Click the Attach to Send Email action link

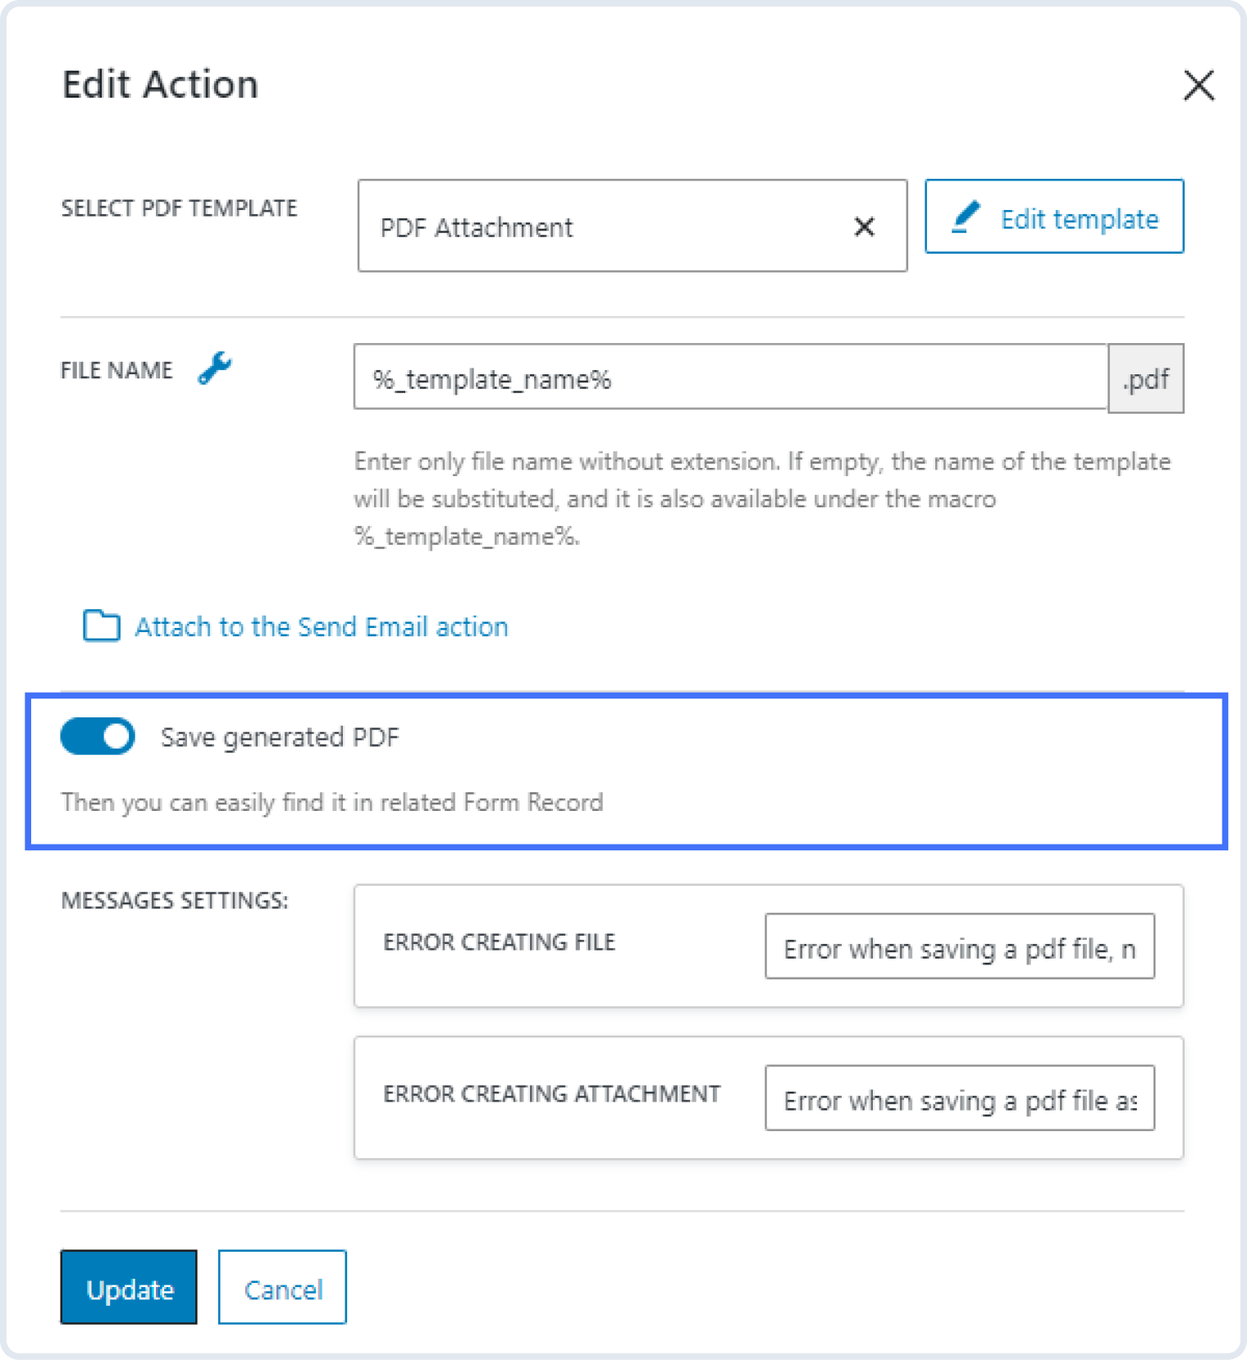(321, 626)
